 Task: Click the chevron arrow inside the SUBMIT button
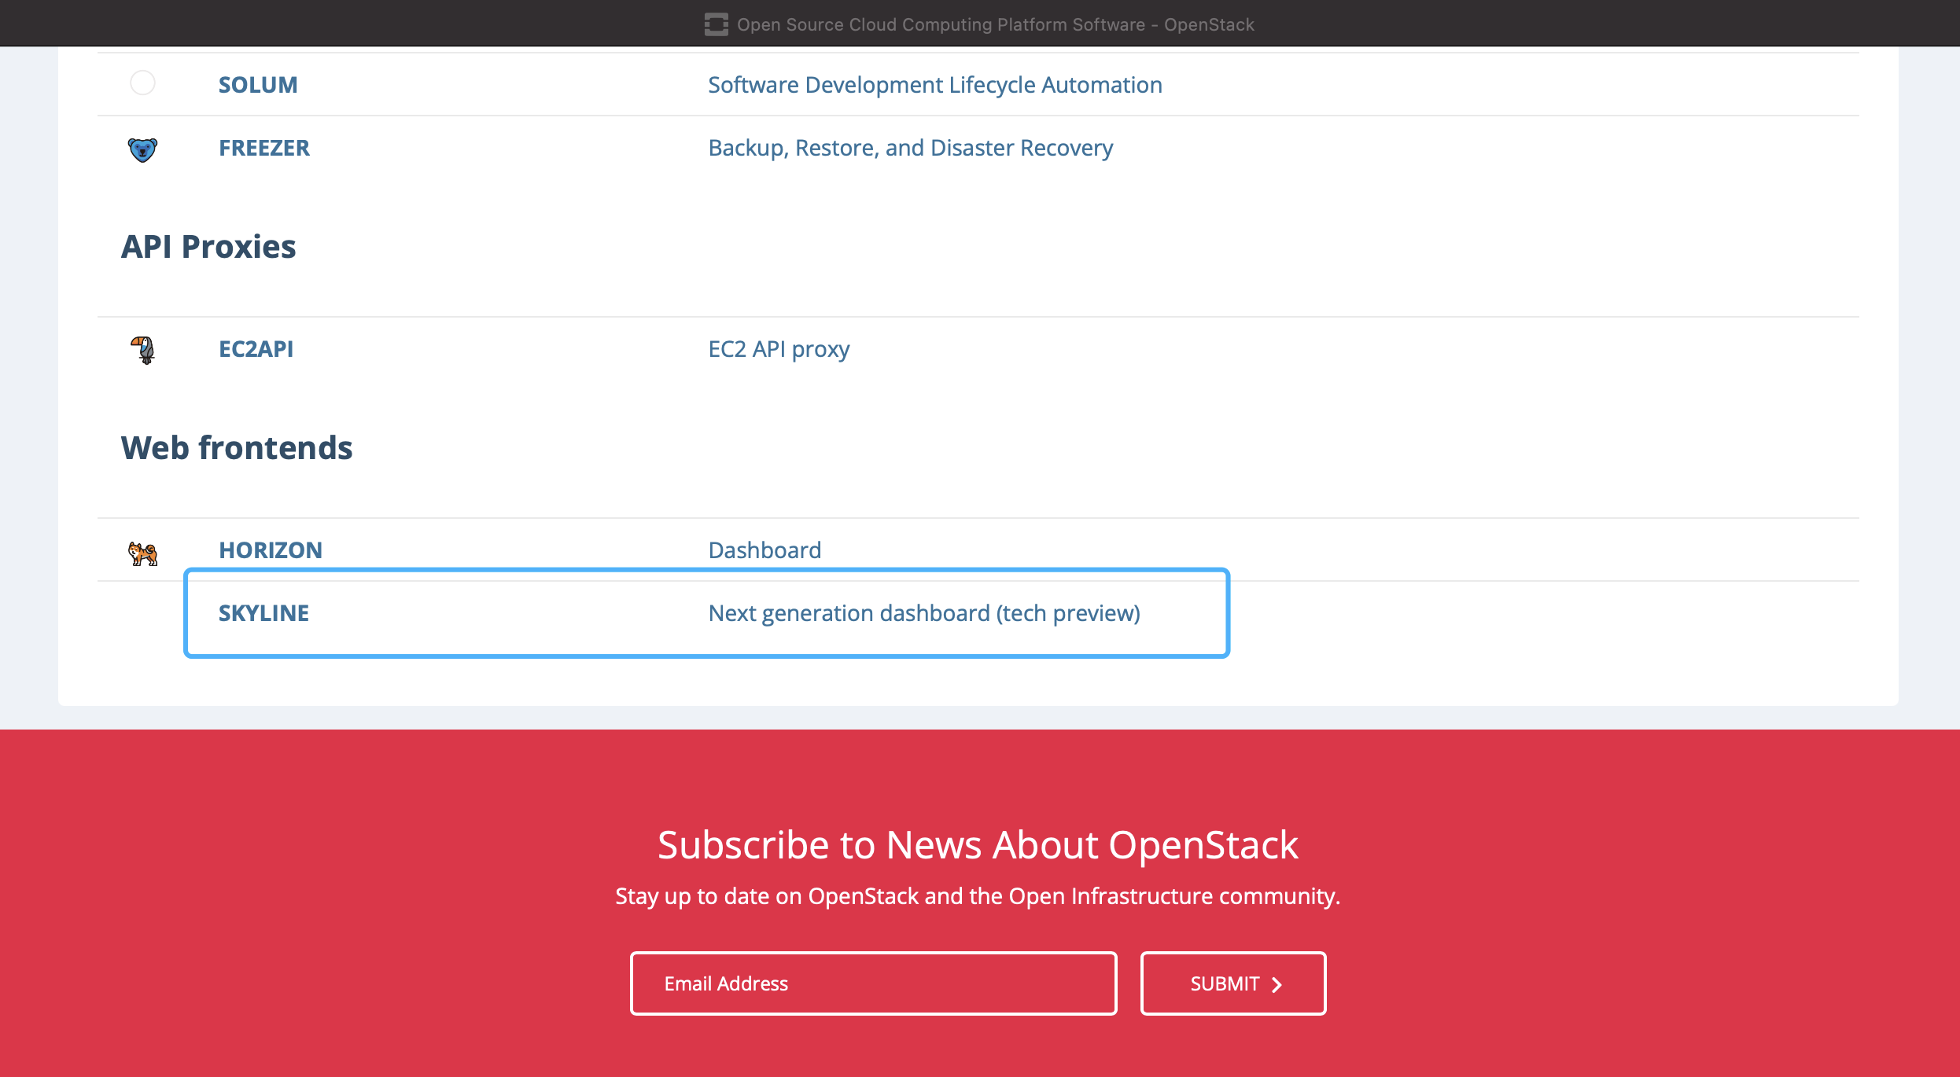point(1277,983)
